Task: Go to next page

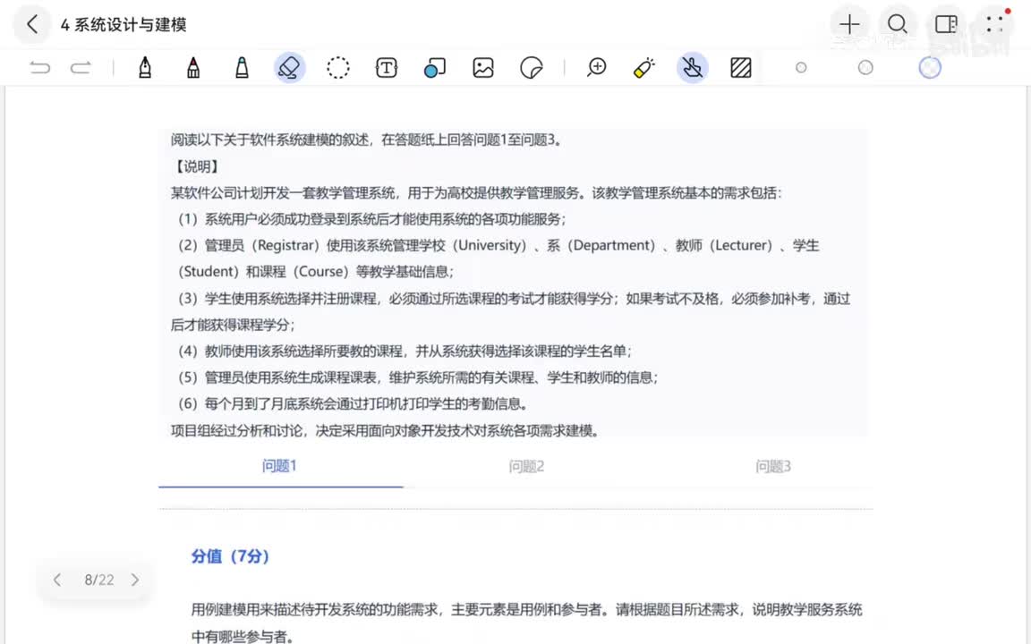Action: click(x=135, y=580)
